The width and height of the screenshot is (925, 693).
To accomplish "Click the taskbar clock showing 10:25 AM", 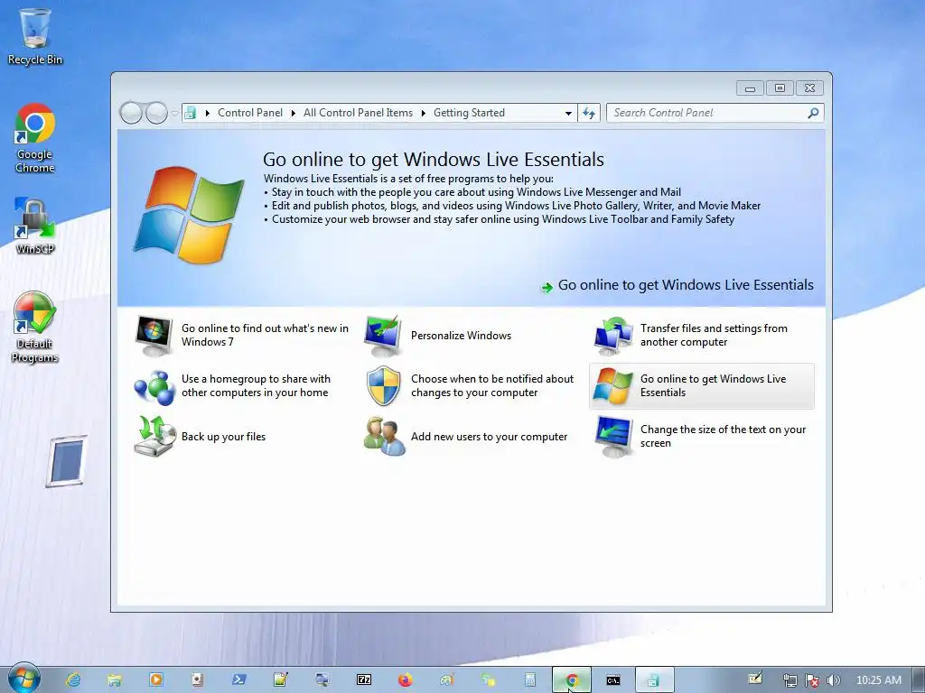I will tap(878, 680).
